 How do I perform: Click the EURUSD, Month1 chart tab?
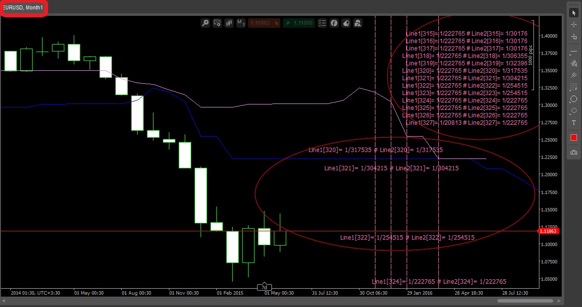pyautogui.click(x=23, y=8)
